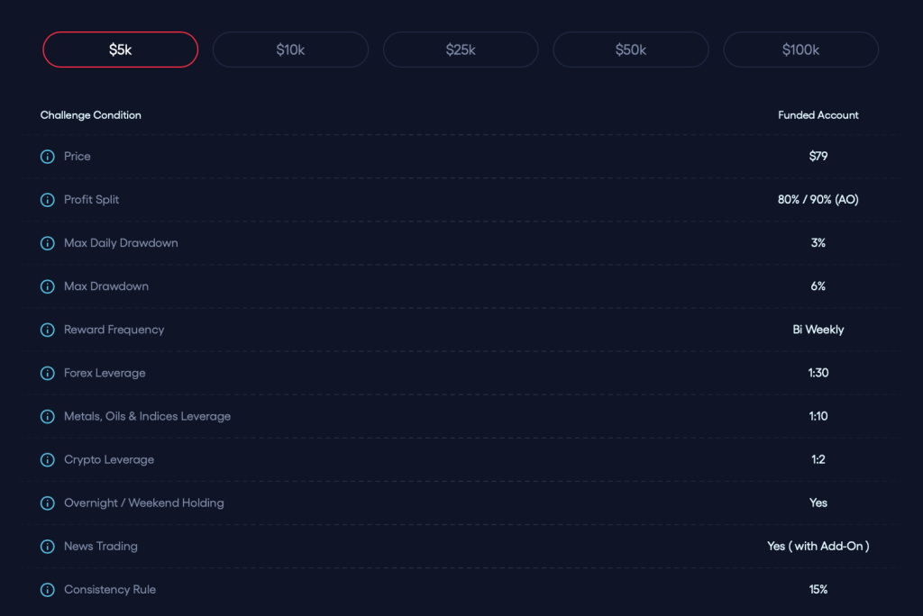The width and height of the screenshot is (923, 616).
Task: Switch to the $10k account size
Action: [290, 50]
